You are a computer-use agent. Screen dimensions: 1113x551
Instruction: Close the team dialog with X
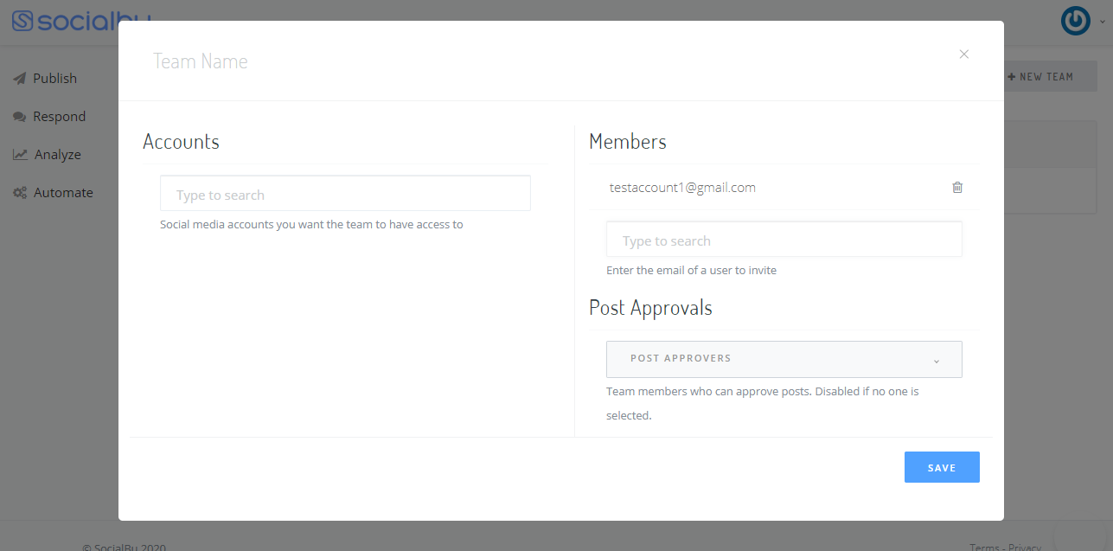pyautogui.click(x=964, y=54)
